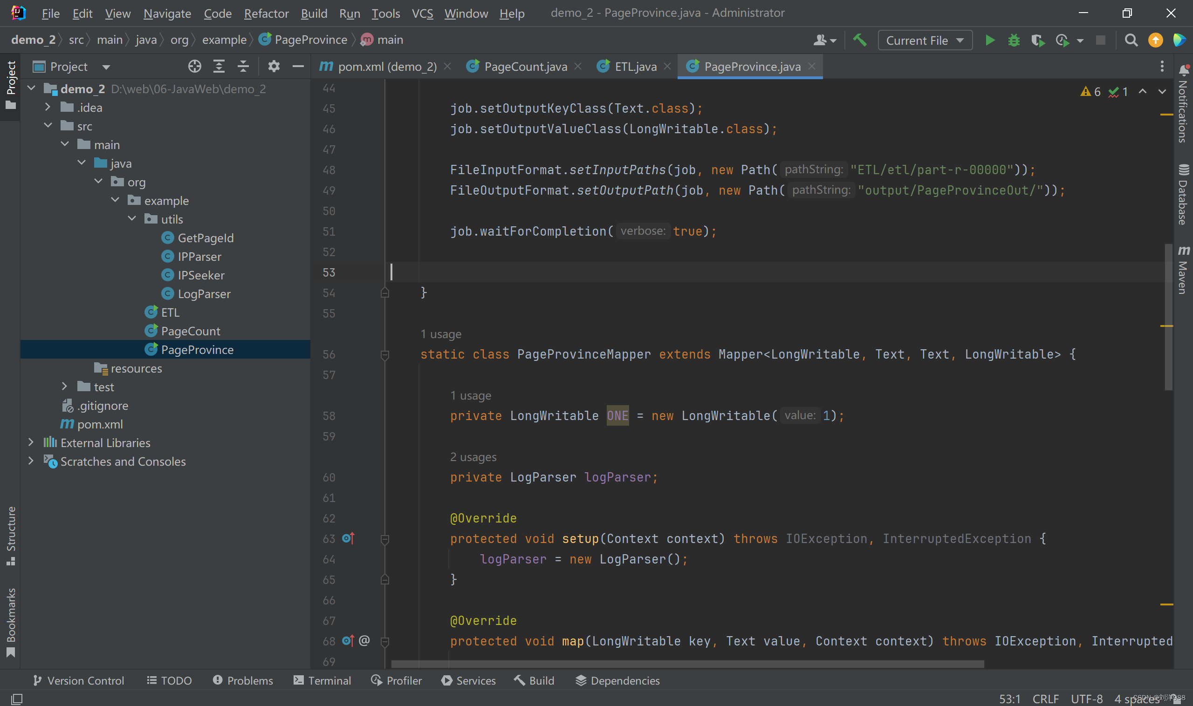The width and height of the screenshot is (1193, 706).
Task: Click the editor horizontal scrollbar
Action: click(x=687, y=663)
